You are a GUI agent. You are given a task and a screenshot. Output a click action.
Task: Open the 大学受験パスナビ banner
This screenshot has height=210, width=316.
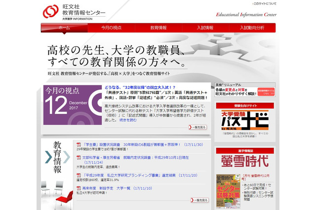pos(245,120)
